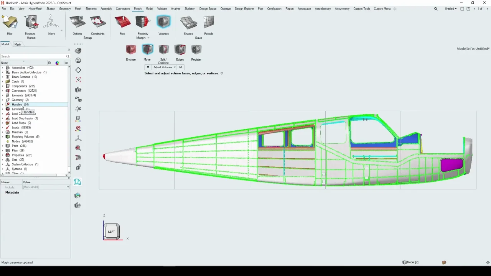The height and width of the screenshot is (276, 491).
Task: Click in the browser Search field
Action: pyautogui.click(x=33, y=56)
